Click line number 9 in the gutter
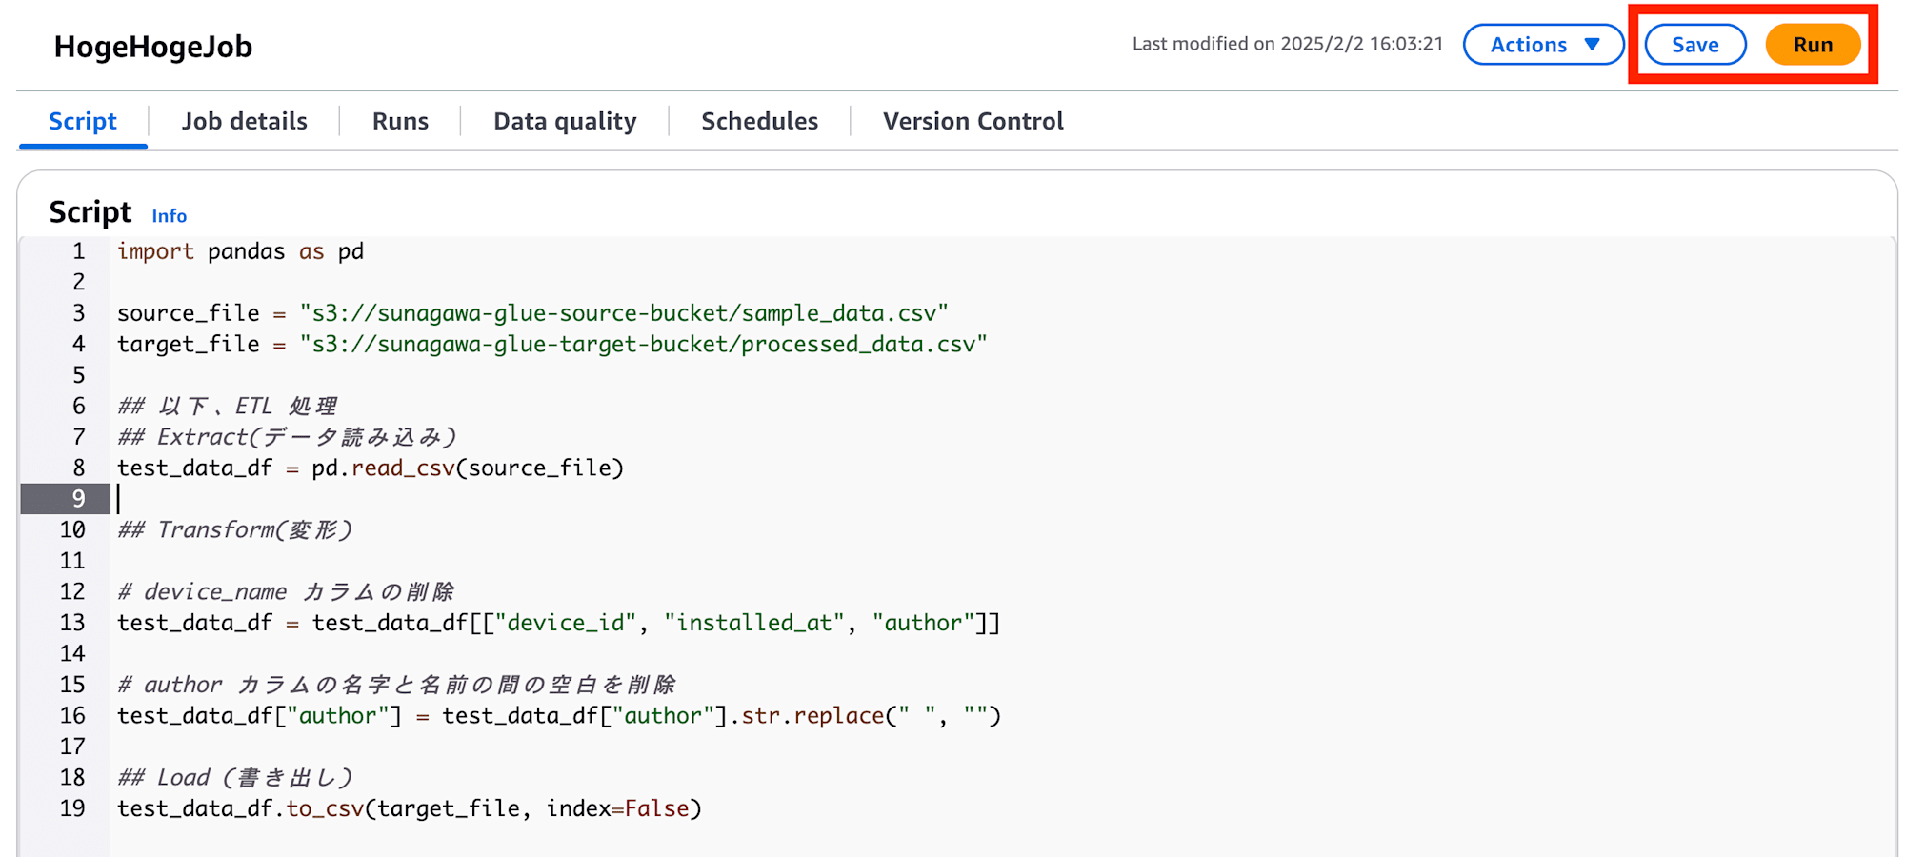 pos(78,499)
